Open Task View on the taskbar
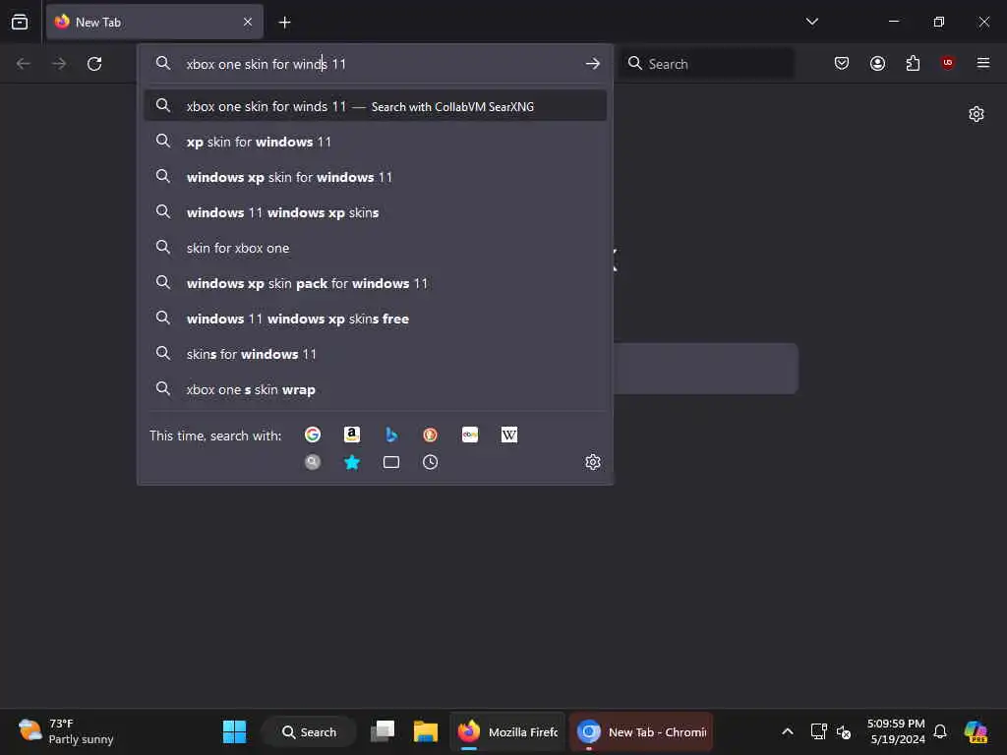This screenshot has height=755, width=1007. coord(383,731)
